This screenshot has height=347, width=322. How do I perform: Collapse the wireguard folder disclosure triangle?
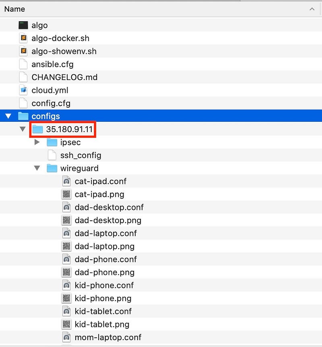coord(37,168)
